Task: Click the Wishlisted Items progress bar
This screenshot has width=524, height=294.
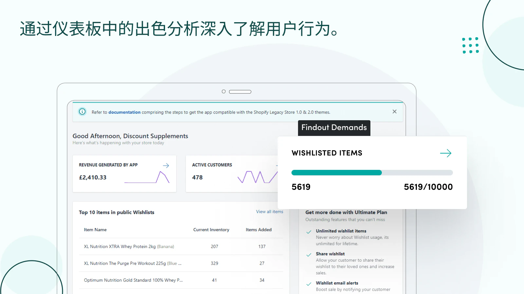Action: click(372, 172)
